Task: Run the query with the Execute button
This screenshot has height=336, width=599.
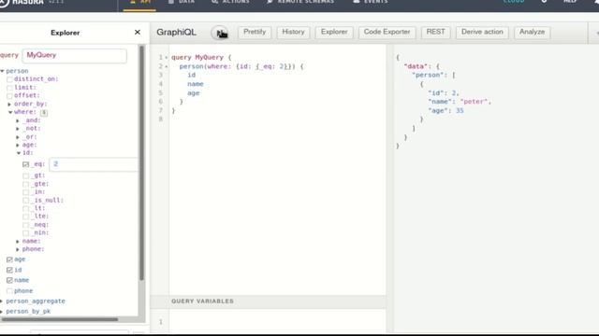Action: coord(220,34)
